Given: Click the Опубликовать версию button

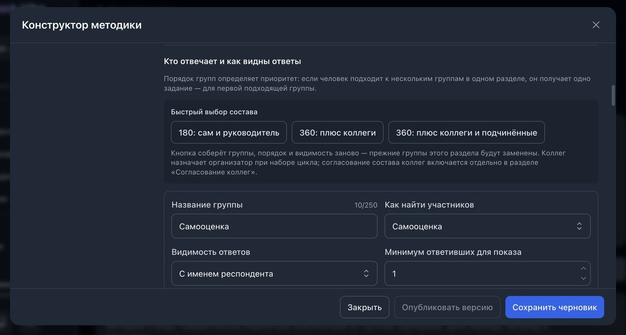Looking at the screenshot, I should click(447, 307).
